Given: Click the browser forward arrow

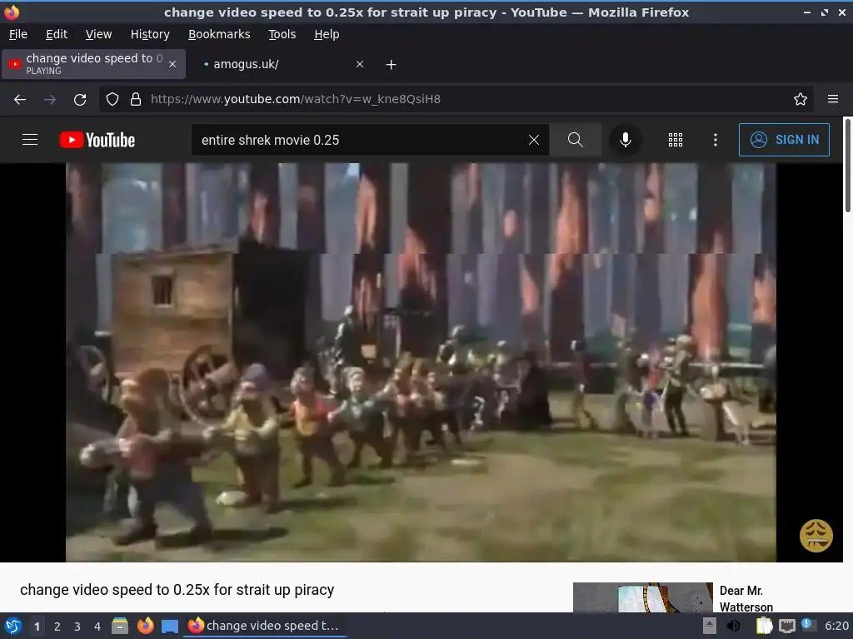Looking at the screenshot, I should pyautogui.click(x=49, y=100).
